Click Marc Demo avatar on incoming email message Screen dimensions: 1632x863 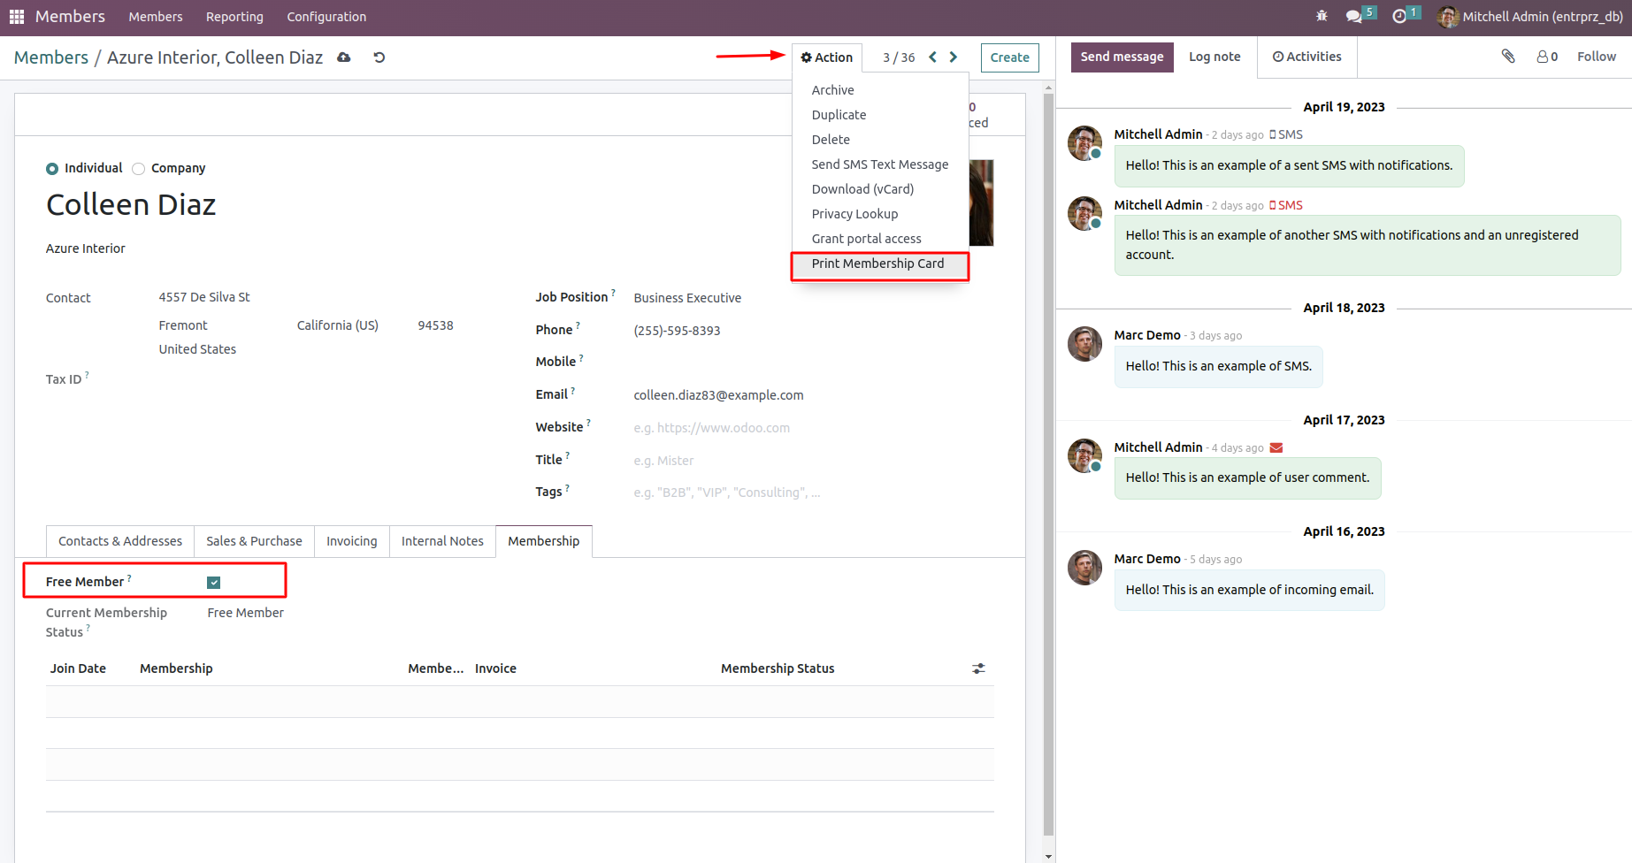[1085, 568]
